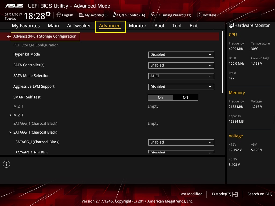This screenshot has width=275, height=206.
Task: Click the memory capacity 16384 MB value
Action: pyautogui.click(x=236, y=122)
